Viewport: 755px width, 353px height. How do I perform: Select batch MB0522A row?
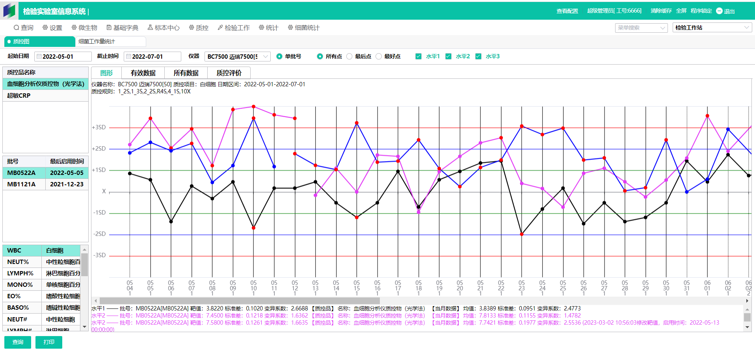pos(45,173)
